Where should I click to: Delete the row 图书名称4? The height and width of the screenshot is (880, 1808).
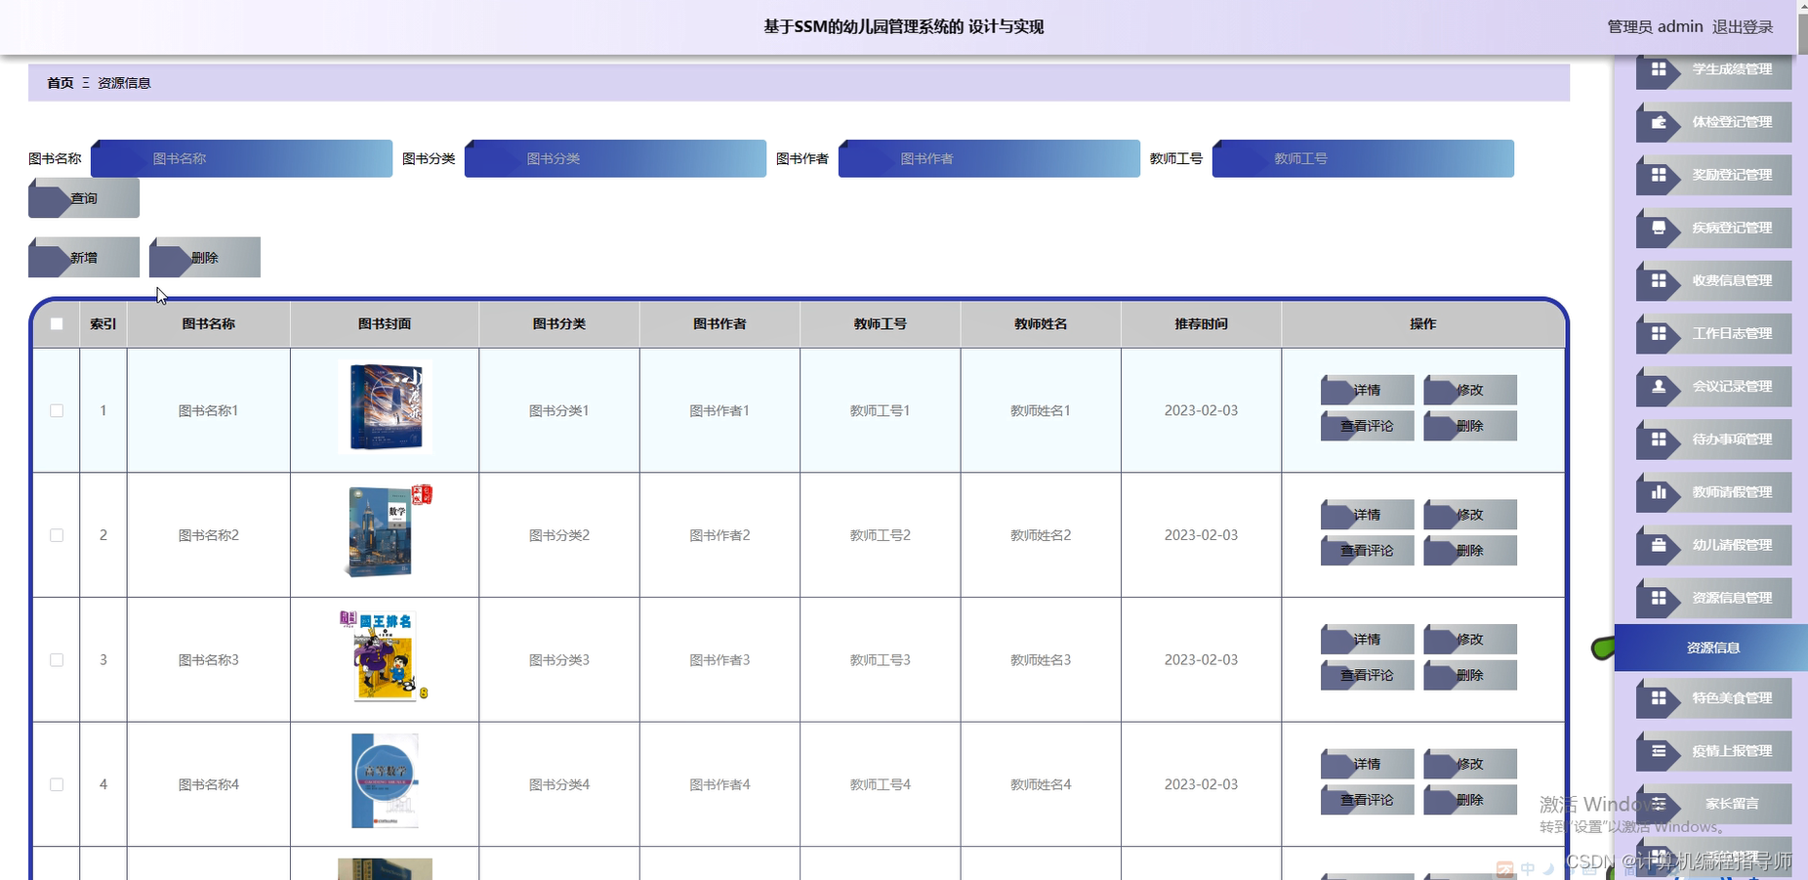tap(1470, 800)
